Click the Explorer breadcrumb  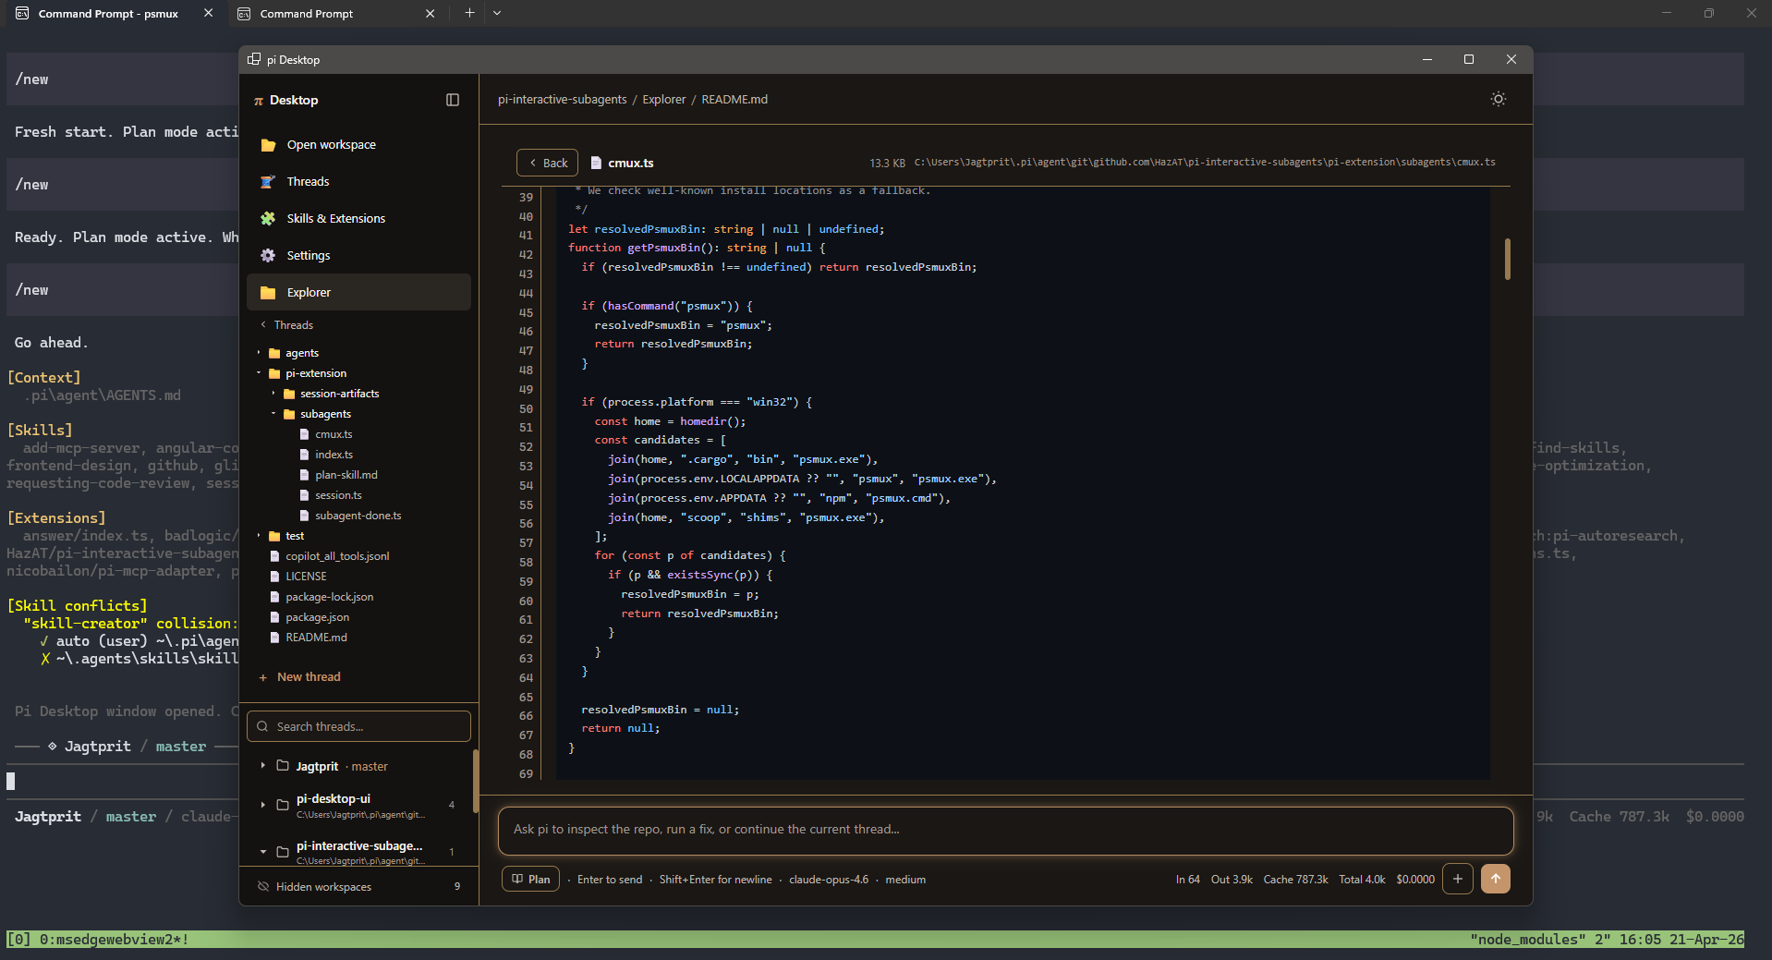[664, 100]
